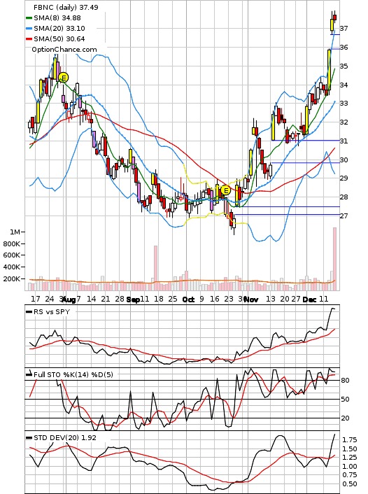Viewport: 368px width, 494px height.
Task: Click the red SMA(50) legend swatch
Action: 29,39
